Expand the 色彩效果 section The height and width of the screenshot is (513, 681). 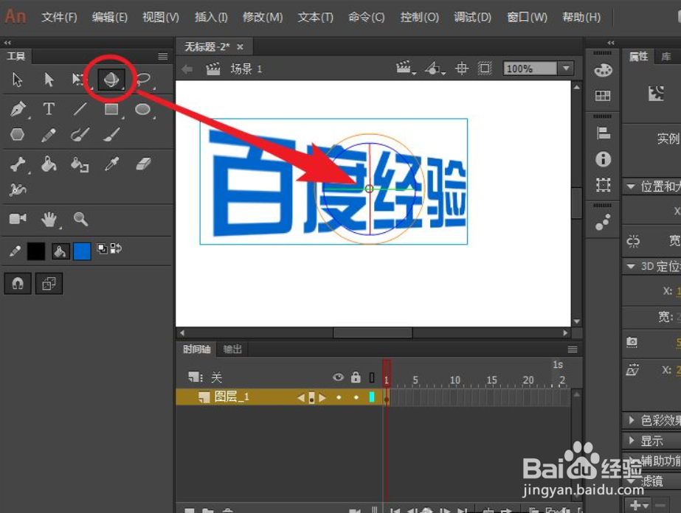coord(631,419)
